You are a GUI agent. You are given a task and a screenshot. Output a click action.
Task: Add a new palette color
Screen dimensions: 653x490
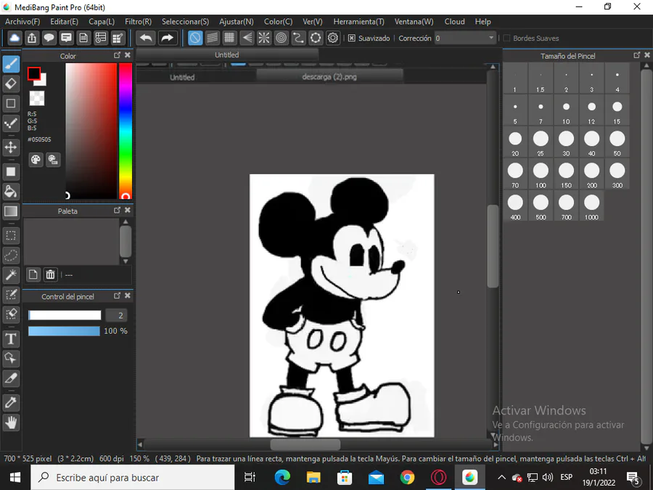[x=33, y=274]
